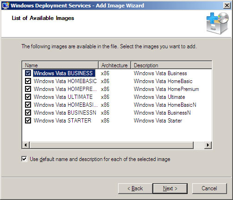Image resolution: width=233 pixels, height=200 pixels.
Task: Click the x86 cell in the ULTIMATE row
Action: (x=105, y=97)
